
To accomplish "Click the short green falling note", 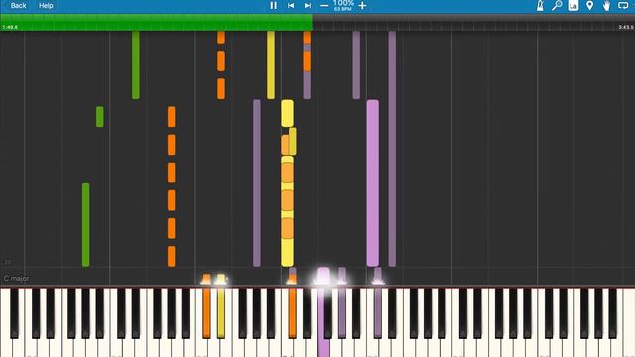I will 99,117.
